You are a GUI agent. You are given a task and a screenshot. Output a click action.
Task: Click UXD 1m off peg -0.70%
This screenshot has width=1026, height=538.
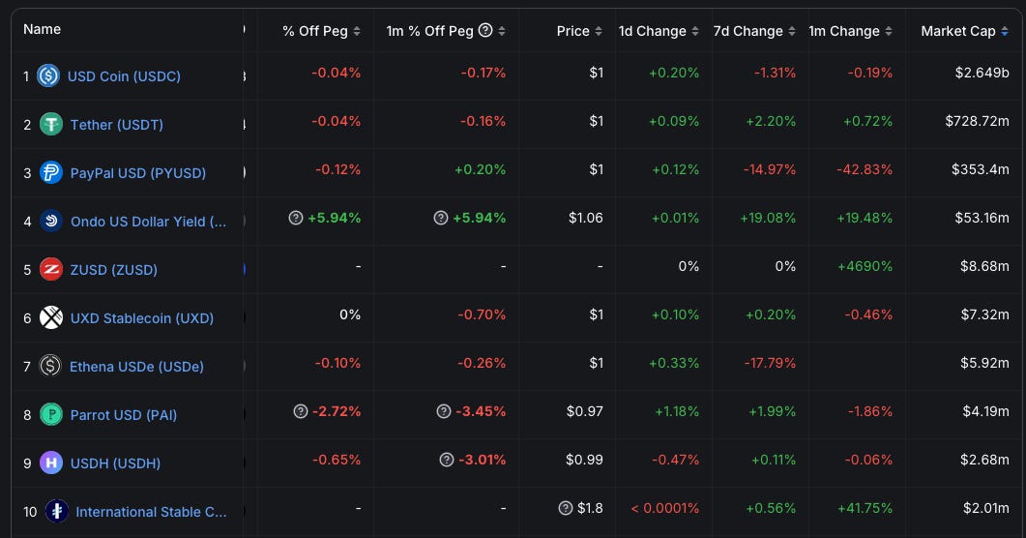click(482, 314)
